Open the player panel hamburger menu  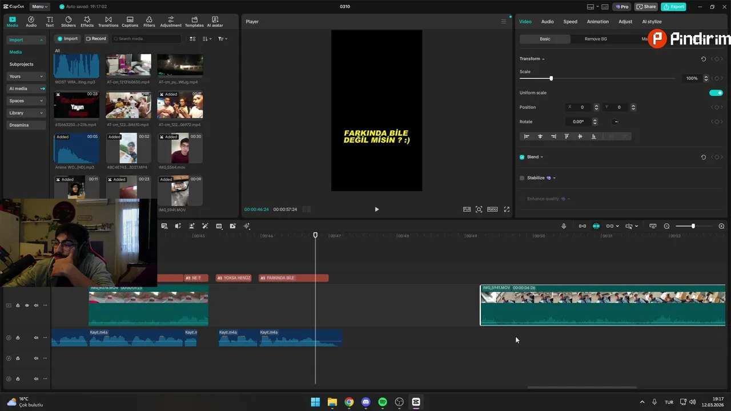[x=504, y=22]
